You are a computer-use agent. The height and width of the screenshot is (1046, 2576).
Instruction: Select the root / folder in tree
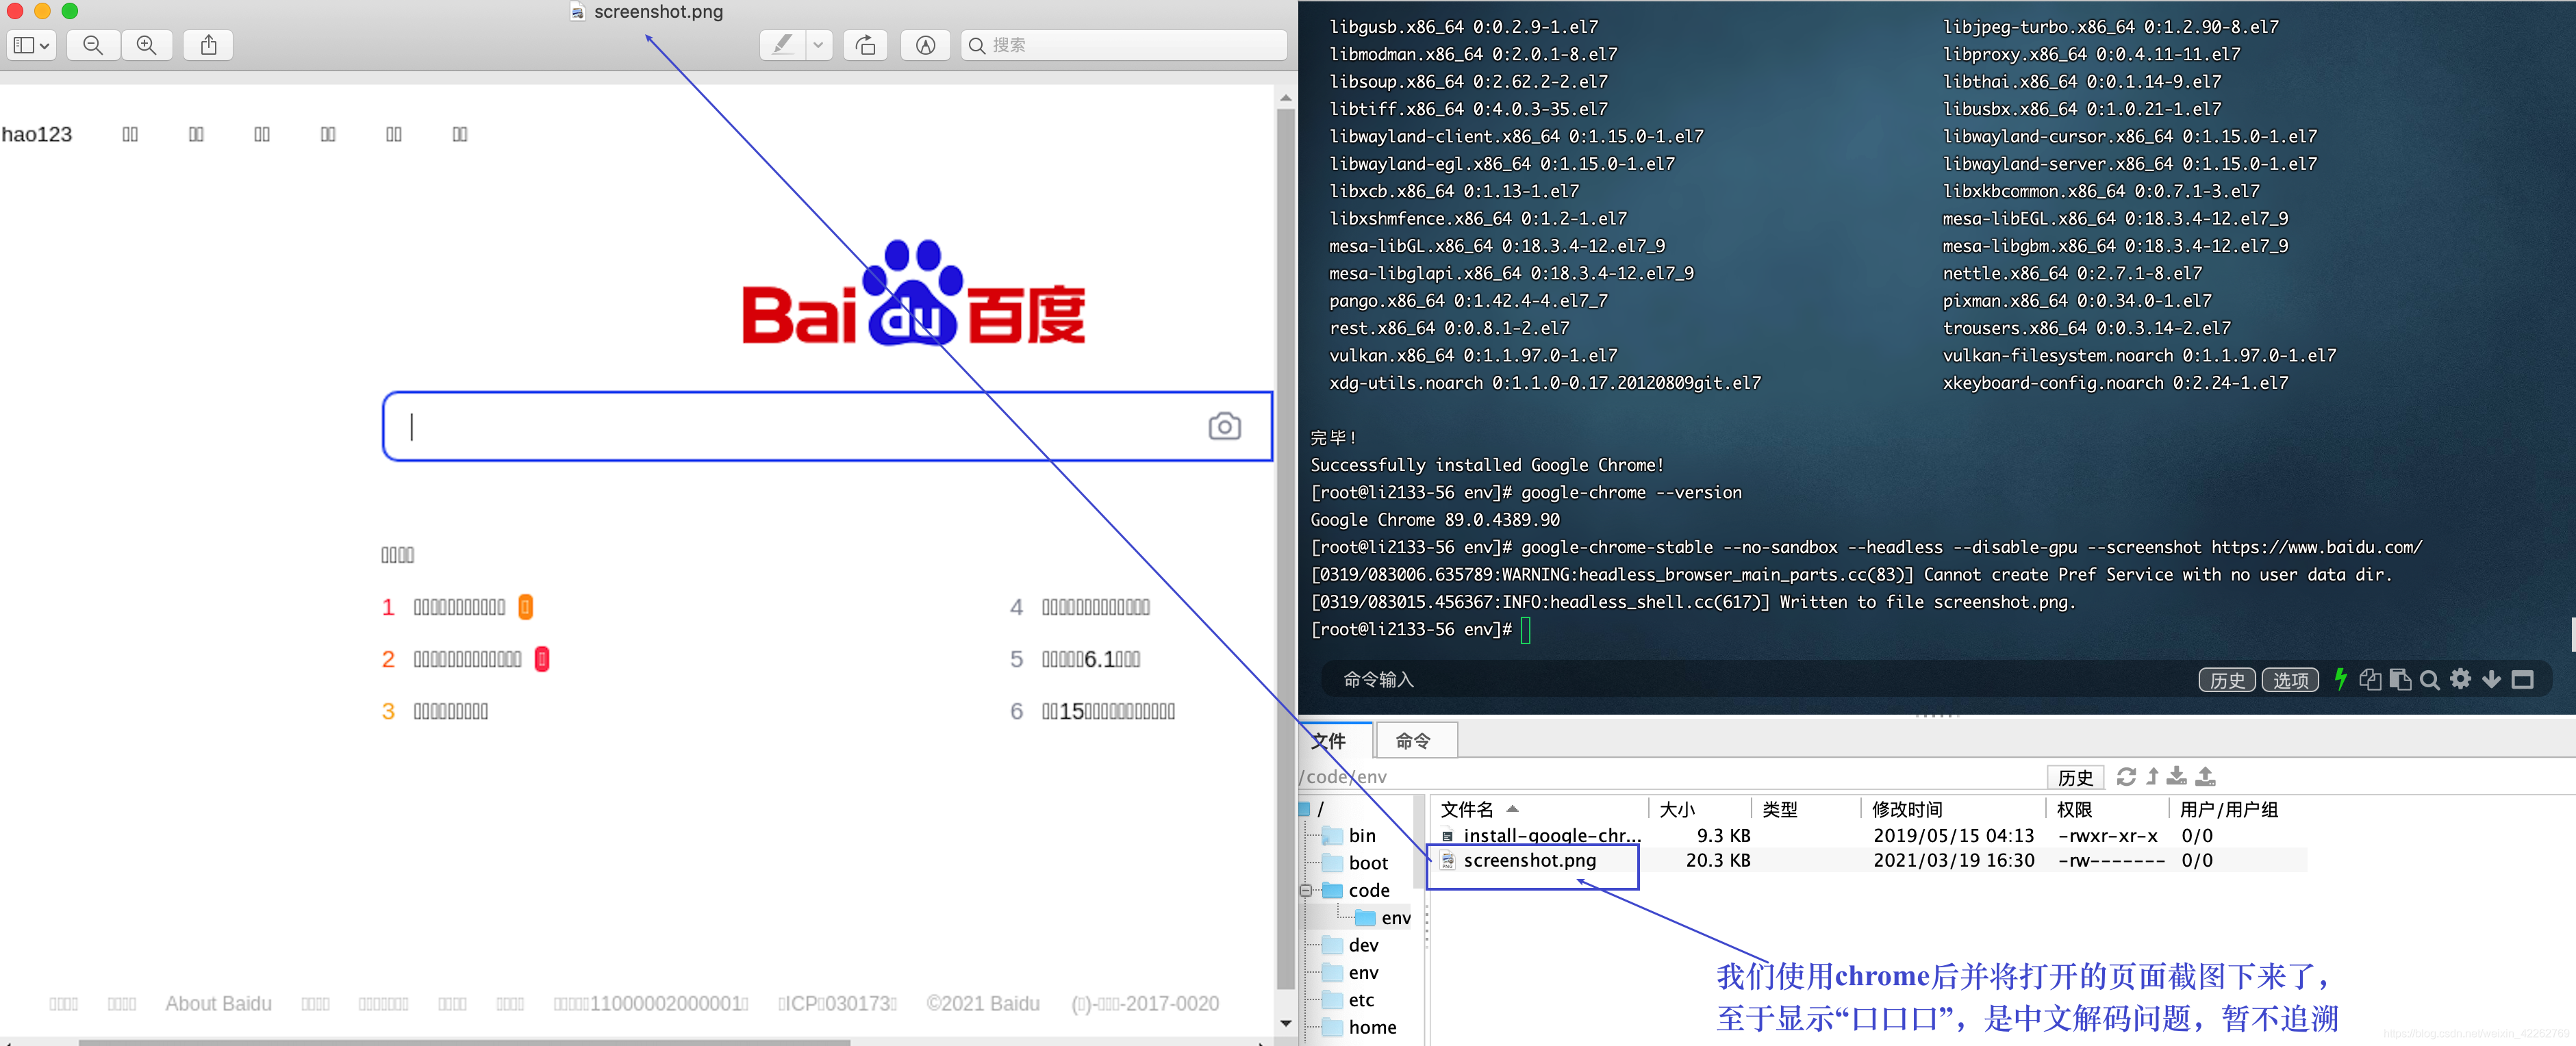pyautogui.click(x=1320, y=809)
